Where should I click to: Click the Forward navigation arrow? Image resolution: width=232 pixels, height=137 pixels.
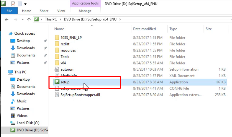(x=15, y=19)
